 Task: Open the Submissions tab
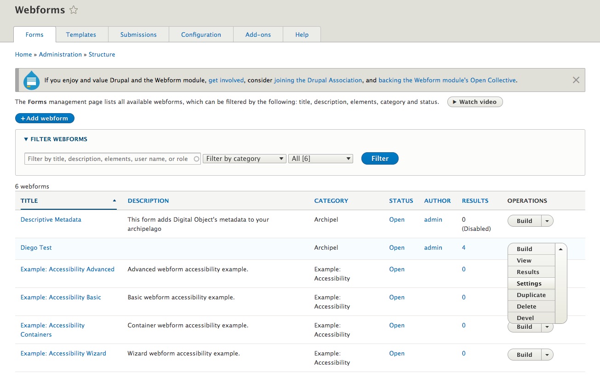click(138, 34)
